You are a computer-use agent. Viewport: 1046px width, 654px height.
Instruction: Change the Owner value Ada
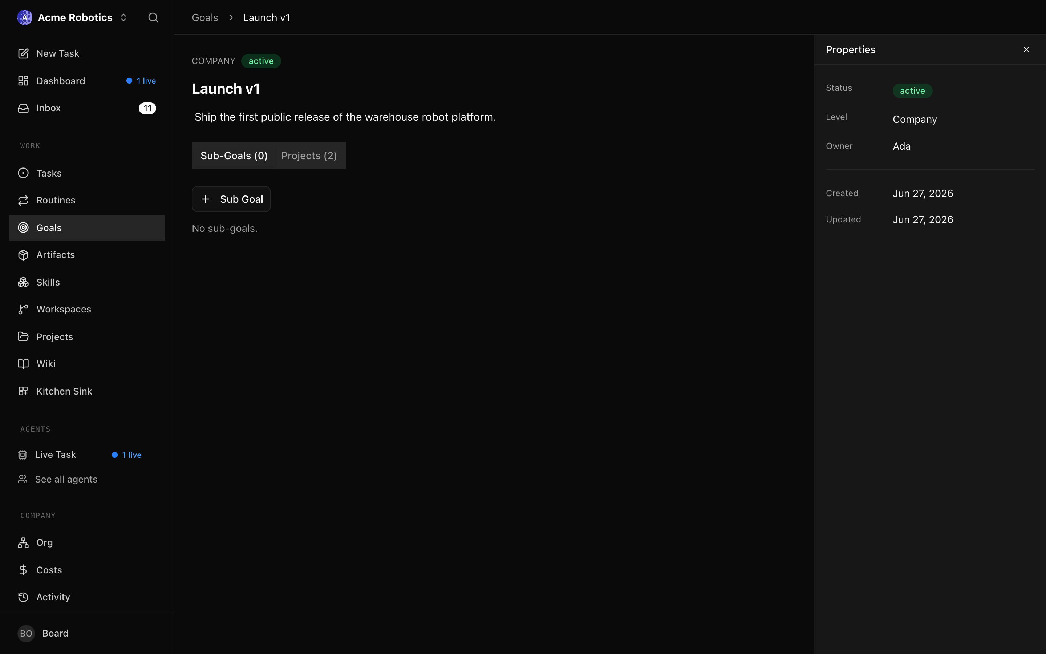pyautogui.click(x=902, y=146)
